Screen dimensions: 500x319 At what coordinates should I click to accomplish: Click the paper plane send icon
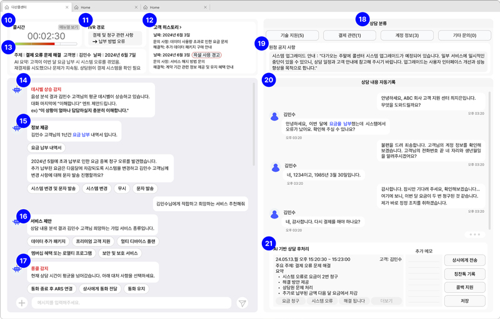(x=242, y=303)
